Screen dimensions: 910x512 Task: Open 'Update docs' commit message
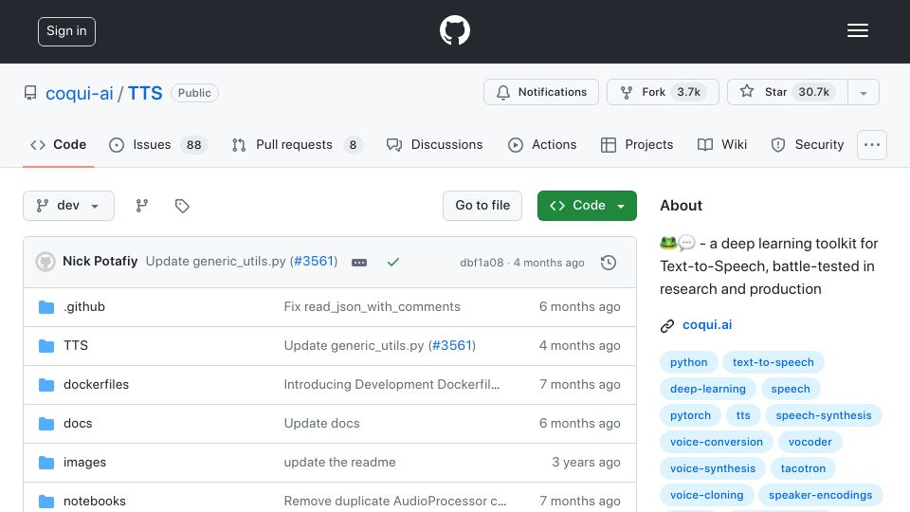(321, 424)
